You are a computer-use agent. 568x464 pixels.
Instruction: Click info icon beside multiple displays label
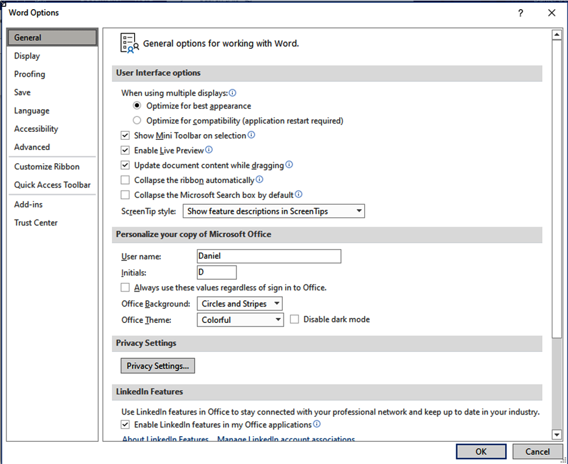coord(232,93)
